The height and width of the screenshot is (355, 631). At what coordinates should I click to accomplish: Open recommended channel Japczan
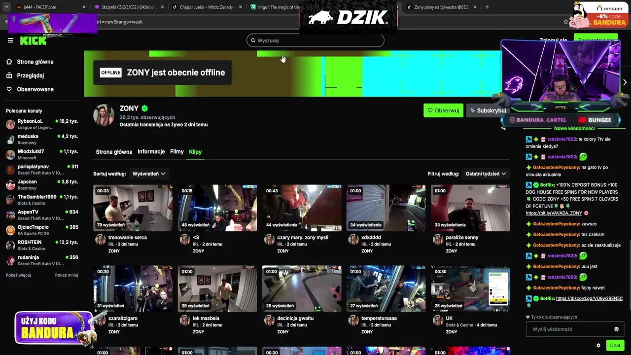(x=42, y=185)
